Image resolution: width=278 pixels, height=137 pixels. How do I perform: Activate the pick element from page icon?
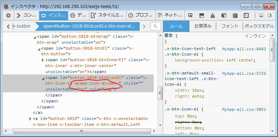click(190, 16)
